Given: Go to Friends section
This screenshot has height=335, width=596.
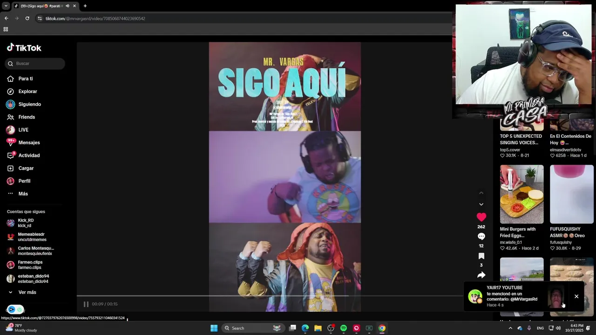Looking at the screenshot, I should tap(27, 117).
